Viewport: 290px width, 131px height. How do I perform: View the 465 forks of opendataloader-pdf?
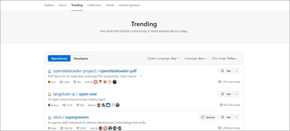77,82
